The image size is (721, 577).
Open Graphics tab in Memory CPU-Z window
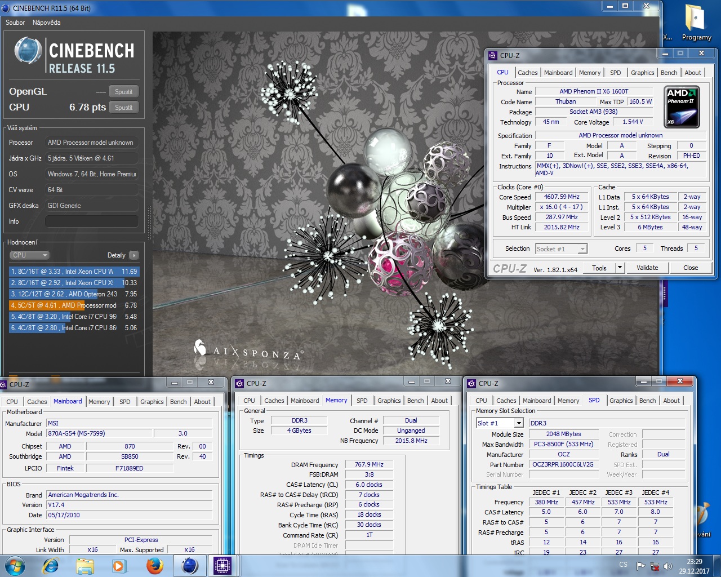[x=389, y=401]
